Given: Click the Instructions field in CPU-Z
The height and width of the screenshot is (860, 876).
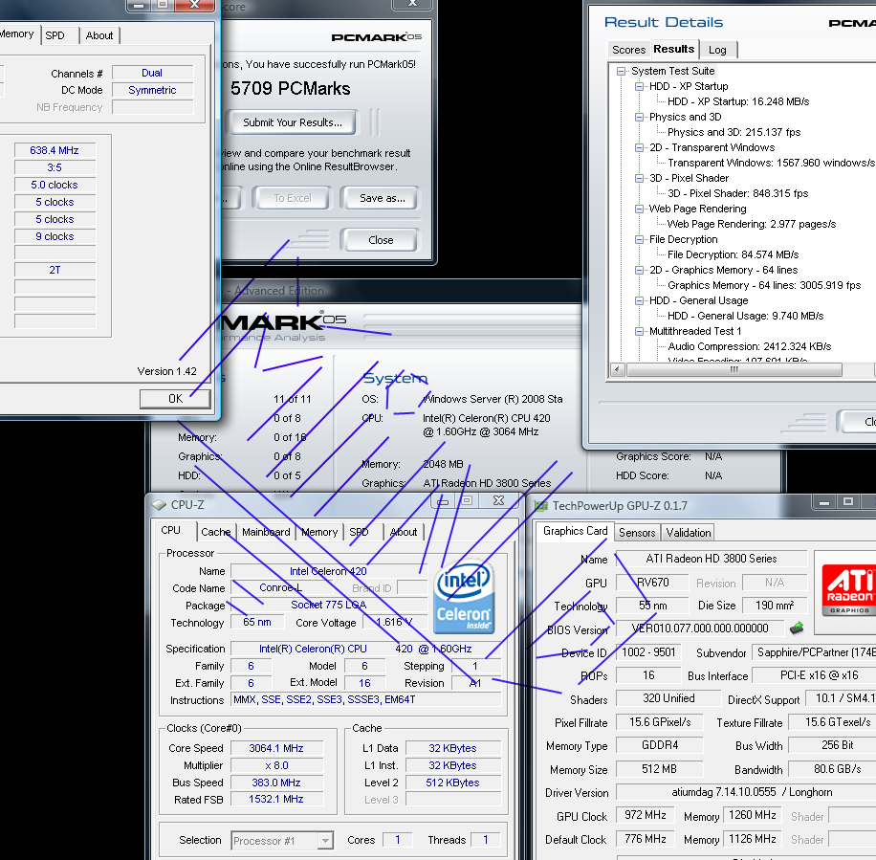Looking at the screenshot, I should coord(366,699).
